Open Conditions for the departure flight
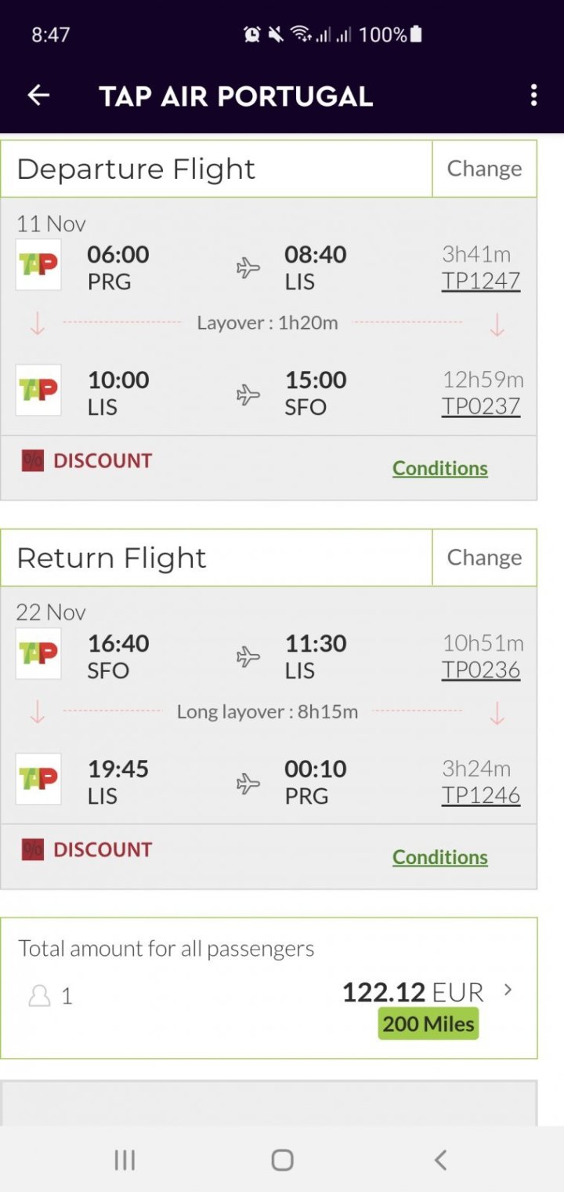The image size is (564, 1192). (439, 468)
